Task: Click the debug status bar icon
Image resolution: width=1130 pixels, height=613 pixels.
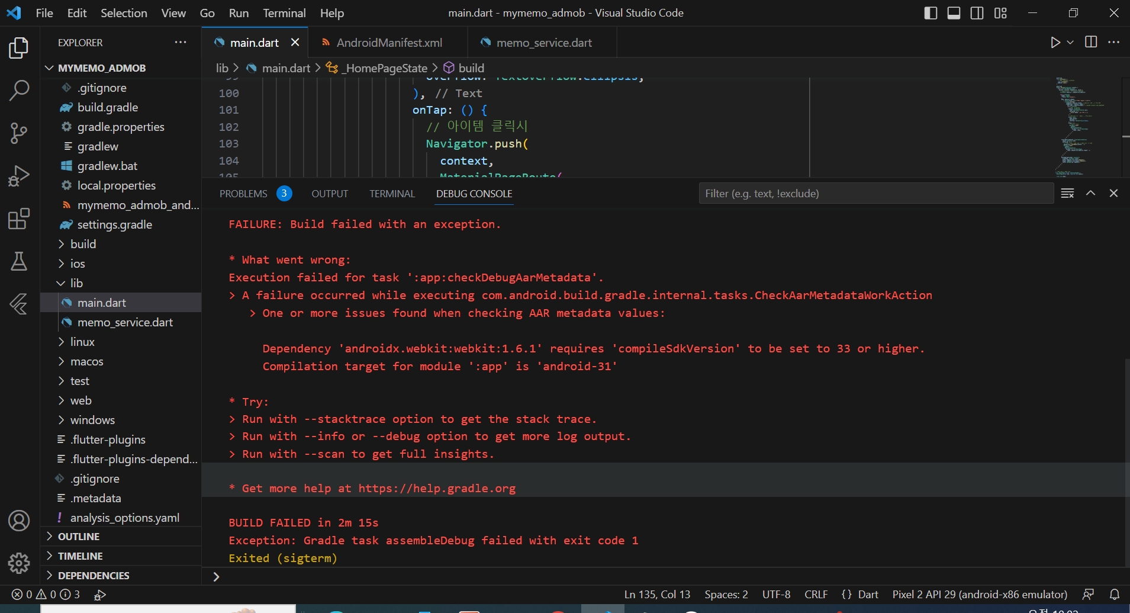Action: pos(99,595)
